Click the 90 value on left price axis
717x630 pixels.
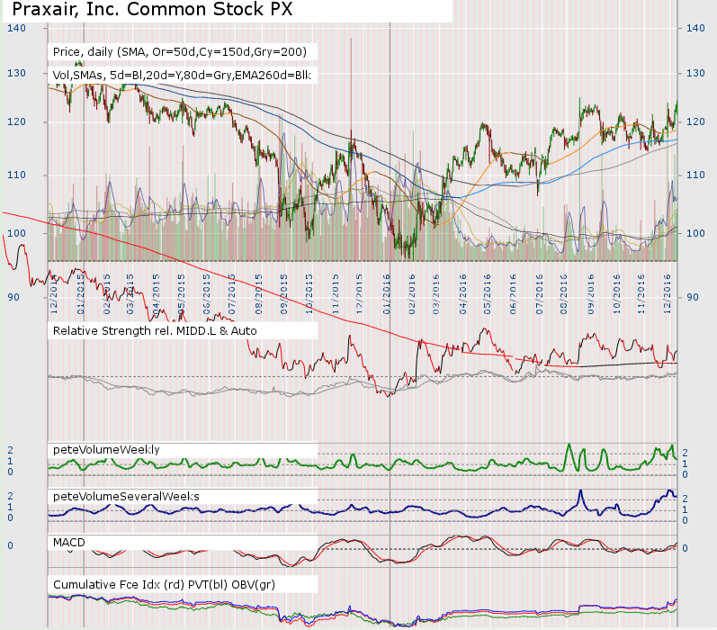coord(13,297)
